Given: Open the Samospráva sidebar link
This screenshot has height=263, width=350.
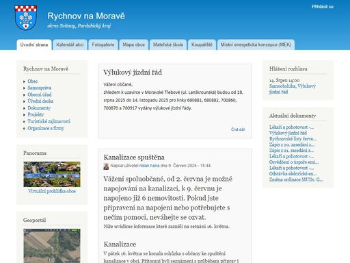Looking at the screenshot, I should [39, 88].
